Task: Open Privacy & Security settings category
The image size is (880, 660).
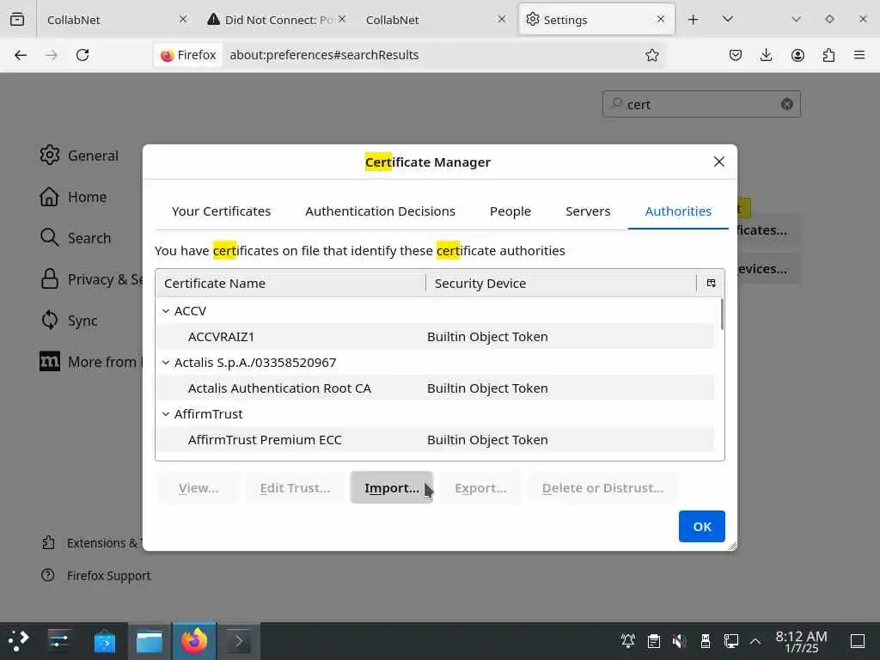Action: click(x=91, y=279)
